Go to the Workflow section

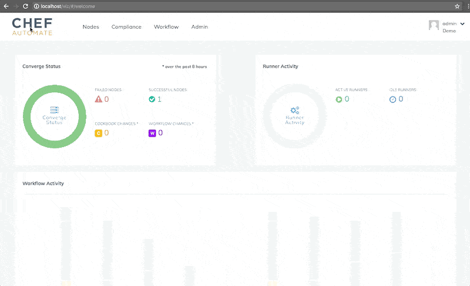(166, 26)
